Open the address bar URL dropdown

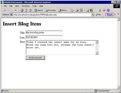click(x=92, y=15)
